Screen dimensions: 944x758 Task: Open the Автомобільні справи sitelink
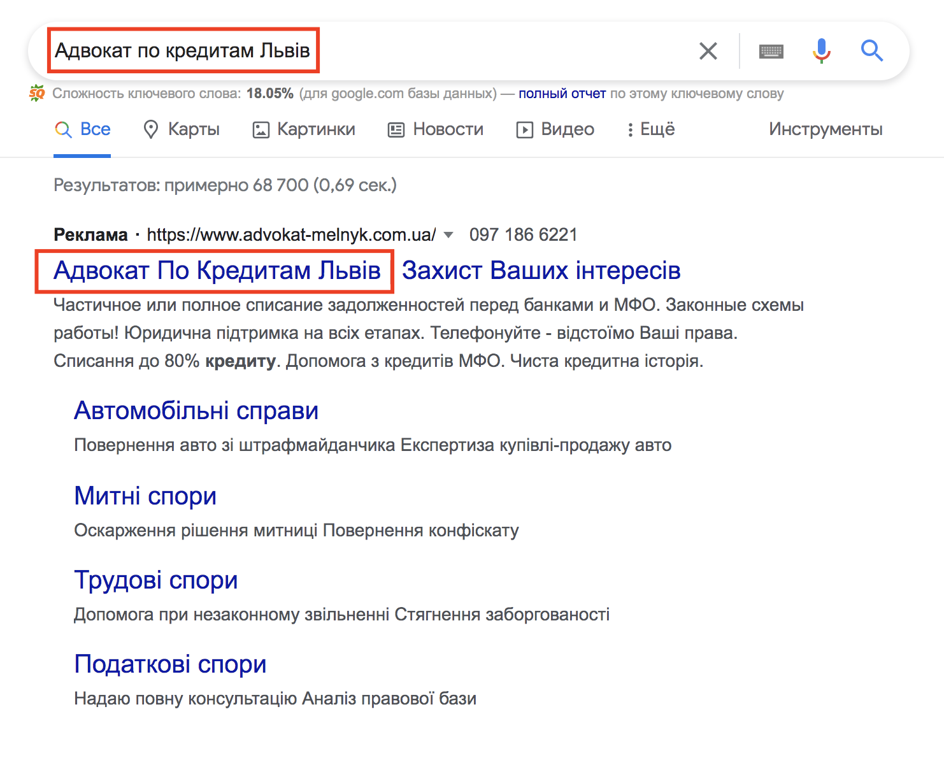click(x=196, y=410)
